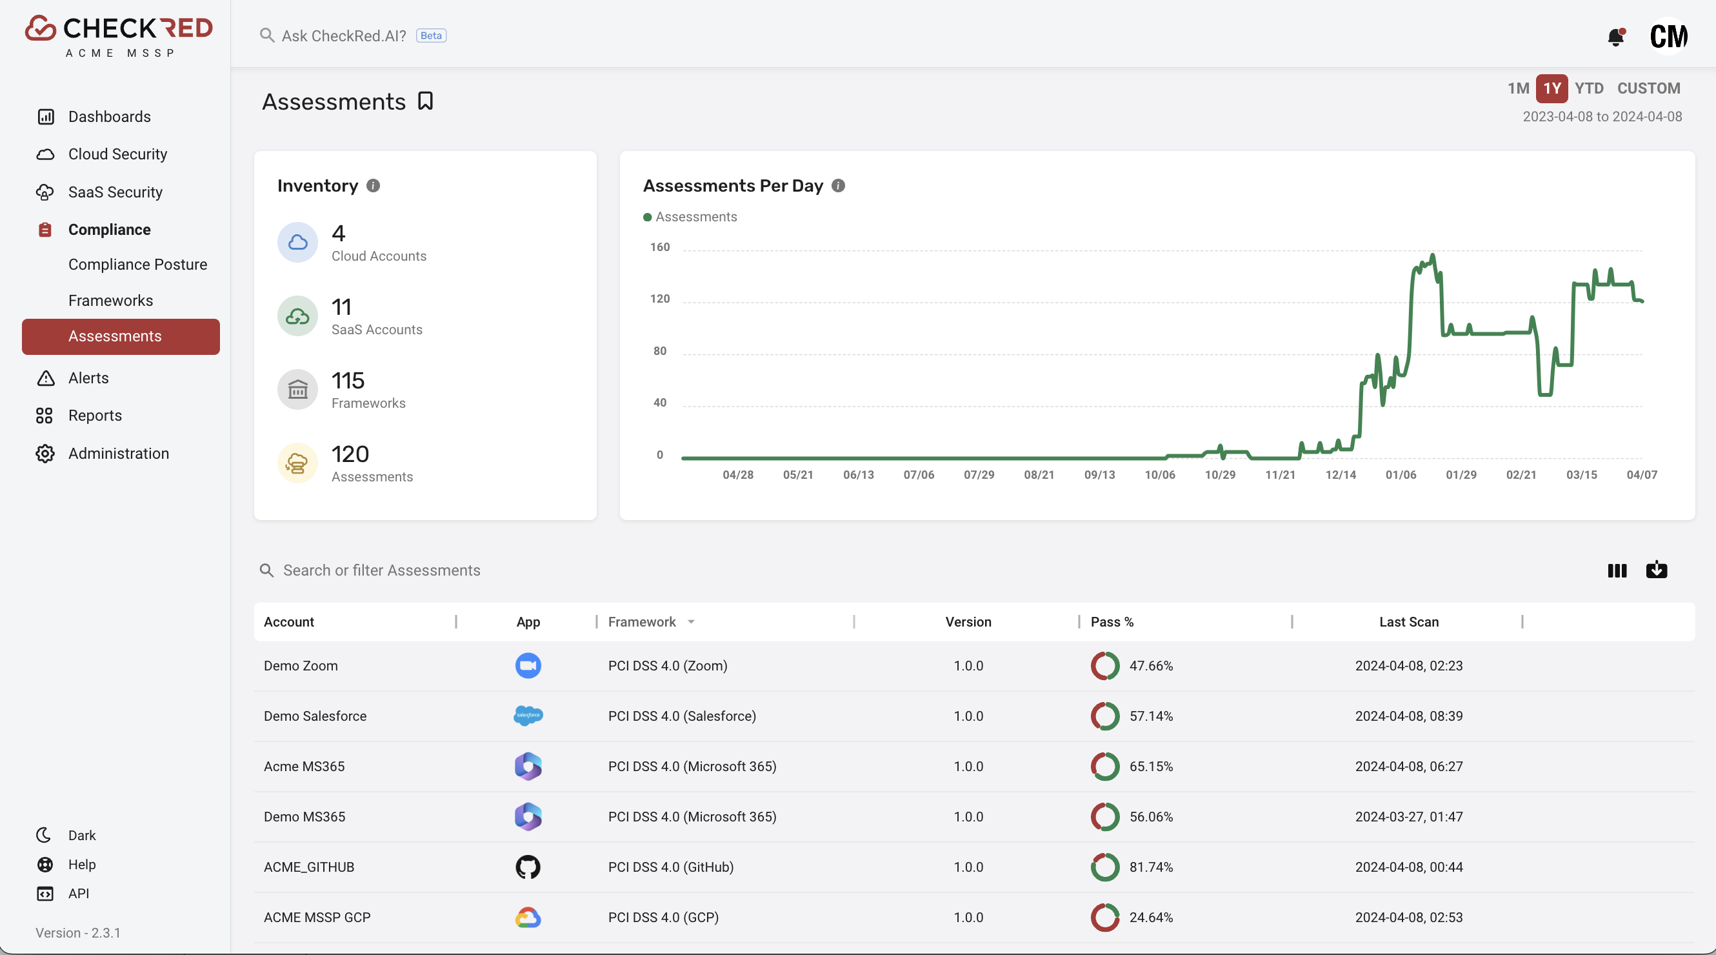Download the assessments table export
This screenshot has height=955, width=1716.
click(x=1657, y=570)
